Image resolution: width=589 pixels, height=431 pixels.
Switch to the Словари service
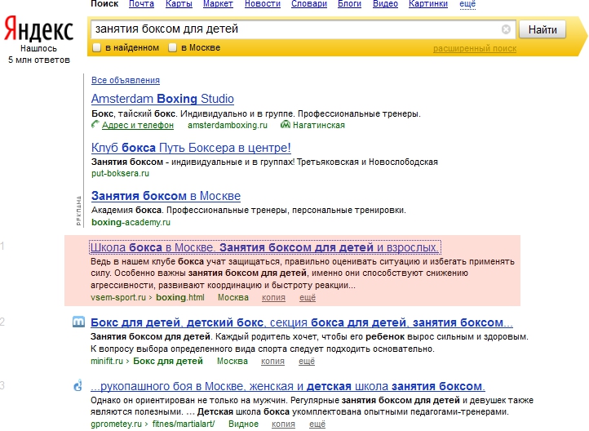click(308, 4)
